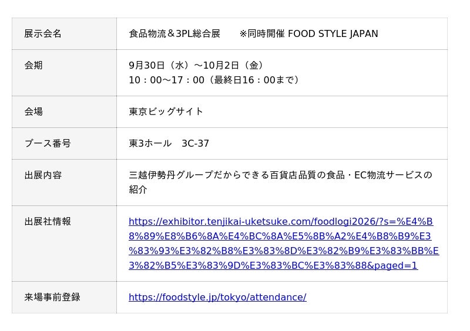
Task: Click the booth number 3C-37
Action: pos(195,143)
